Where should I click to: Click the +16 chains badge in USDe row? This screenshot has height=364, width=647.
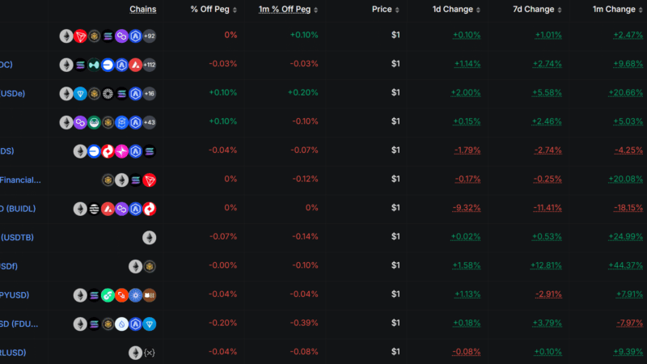tap(149, 93)
